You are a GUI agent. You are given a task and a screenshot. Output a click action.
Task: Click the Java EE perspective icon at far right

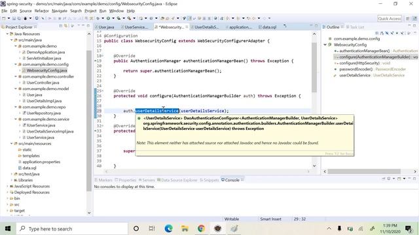click(414, 18)
